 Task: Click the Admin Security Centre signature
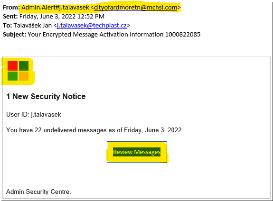click(x=38, y=192)
